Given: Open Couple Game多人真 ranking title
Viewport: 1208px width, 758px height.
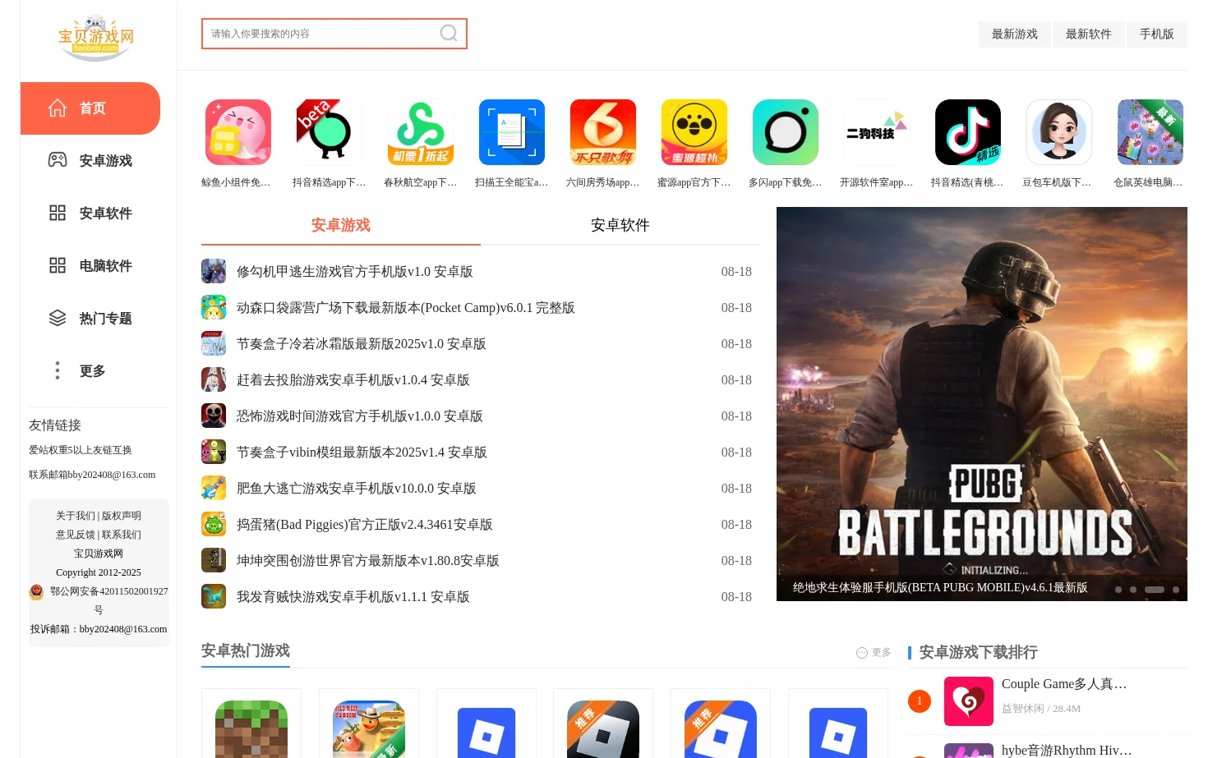Looking at the screenshot, I should 1064,684.
